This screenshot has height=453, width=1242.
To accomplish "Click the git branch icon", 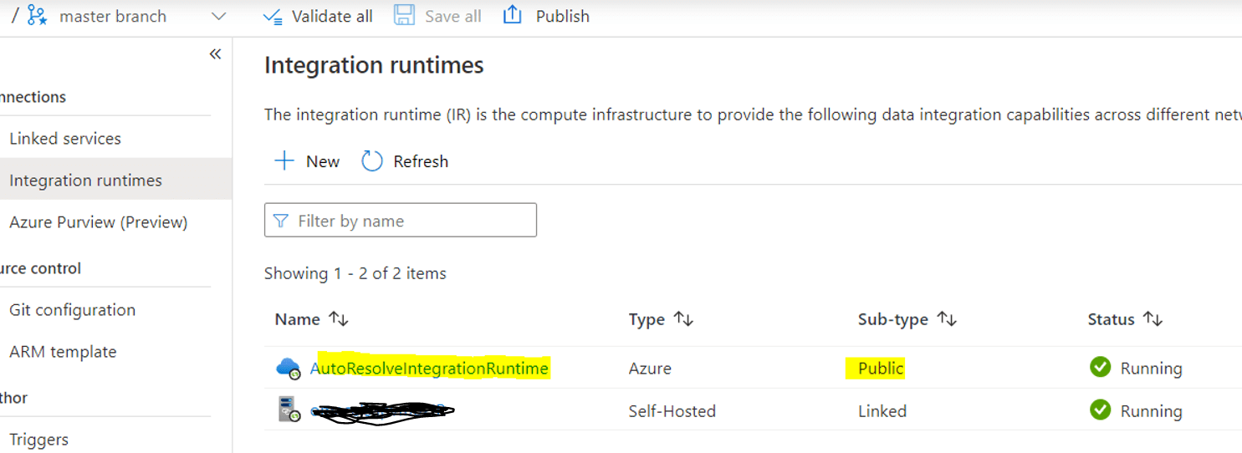I will tap(37, 15).
